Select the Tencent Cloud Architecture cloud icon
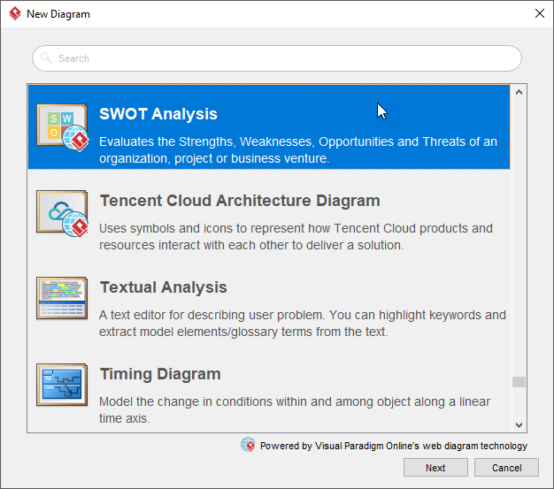554x489 pixels. [62, 213]
